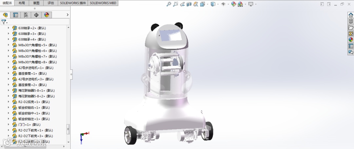
Task: Expand the 638轴承<2> tree node
Action: [9, 28]
